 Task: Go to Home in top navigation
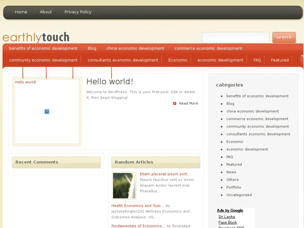point(21,12)
